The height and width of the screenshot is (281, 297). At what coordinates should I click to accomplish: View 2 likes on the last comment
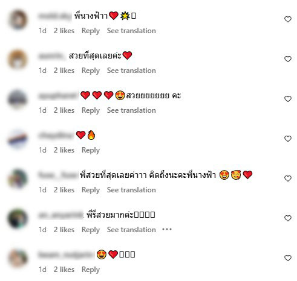tap(64, 270)
